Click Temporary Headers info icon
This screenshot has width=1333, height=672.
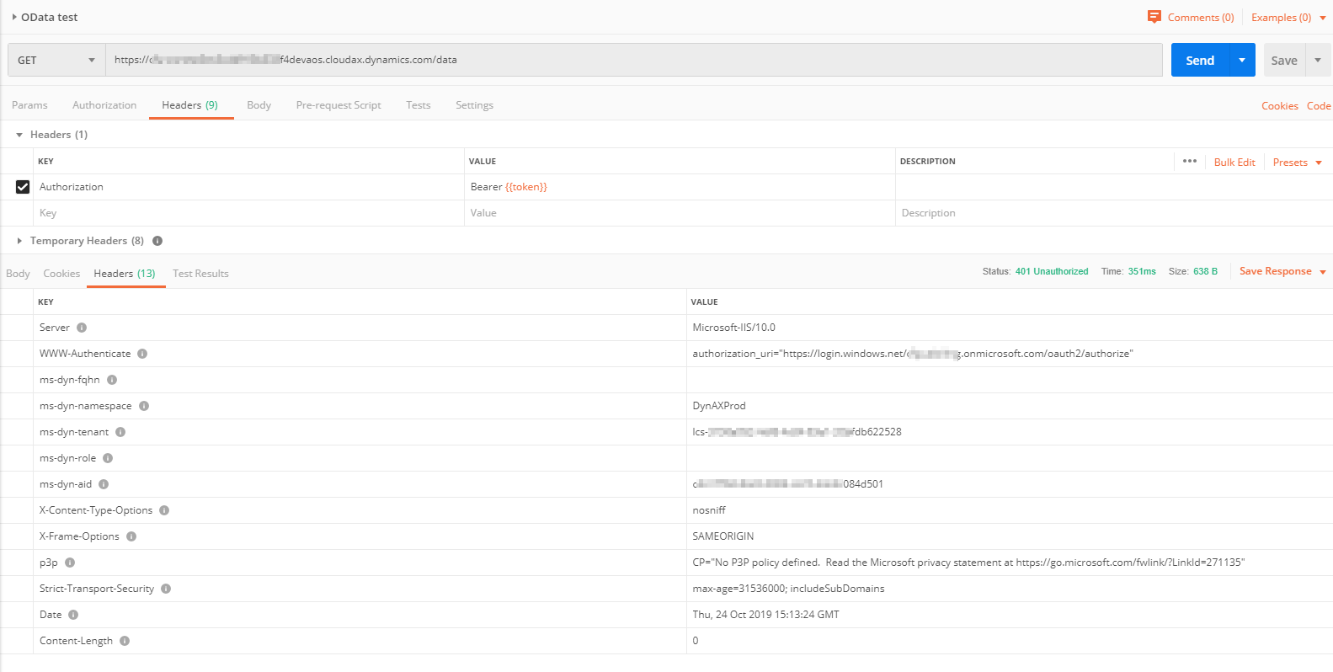[x=157, y=241]
